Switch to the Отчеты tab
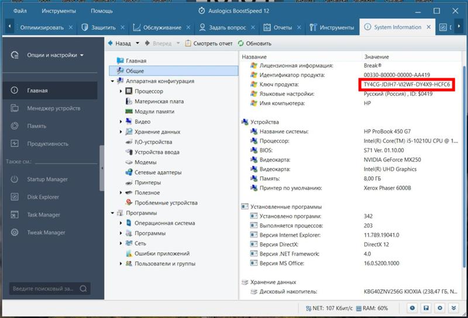468x318 pixels. (x=283, y=27)
